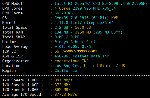The width and height of the screenshot is (150, 98).
Task: Click '0 days 8 hour 3 min' uptime
Action: [x=76, y=42]
